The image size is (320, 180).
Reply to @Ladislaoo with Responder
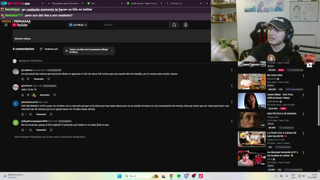pos(39,79)
